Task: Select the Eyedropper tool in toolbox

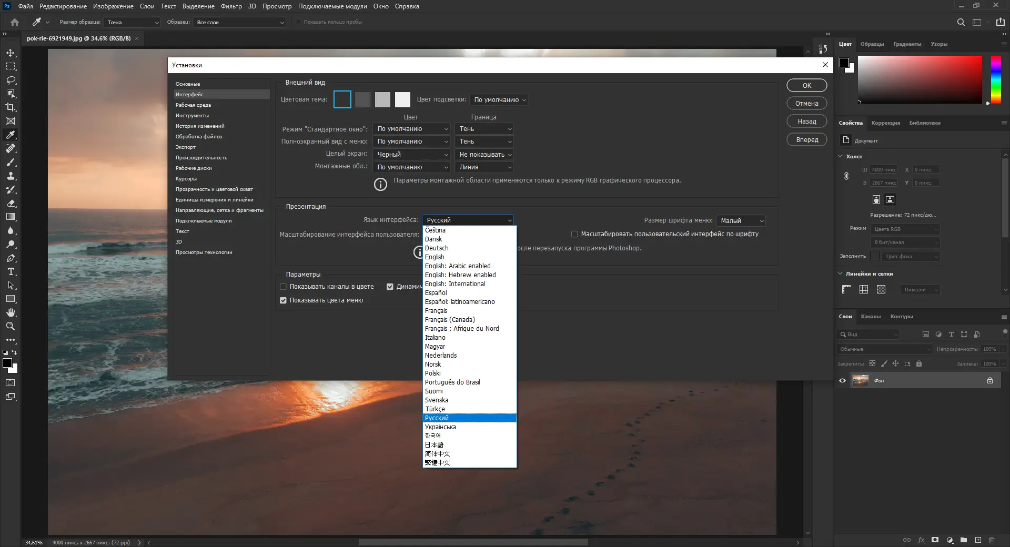Action: click(x=11, y=135)
